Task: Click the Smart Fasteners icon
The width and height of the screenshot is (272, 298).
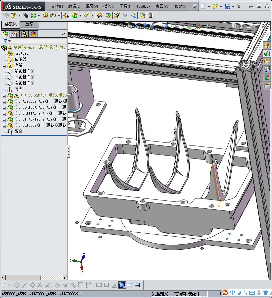Action: 45,15
